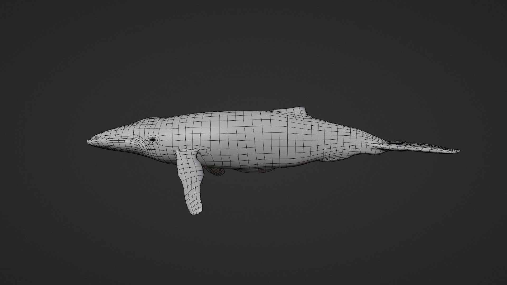This screenshot has width=507, height=285.
Task: Select the whale's tail fluke
Action: tap(417, 148)
